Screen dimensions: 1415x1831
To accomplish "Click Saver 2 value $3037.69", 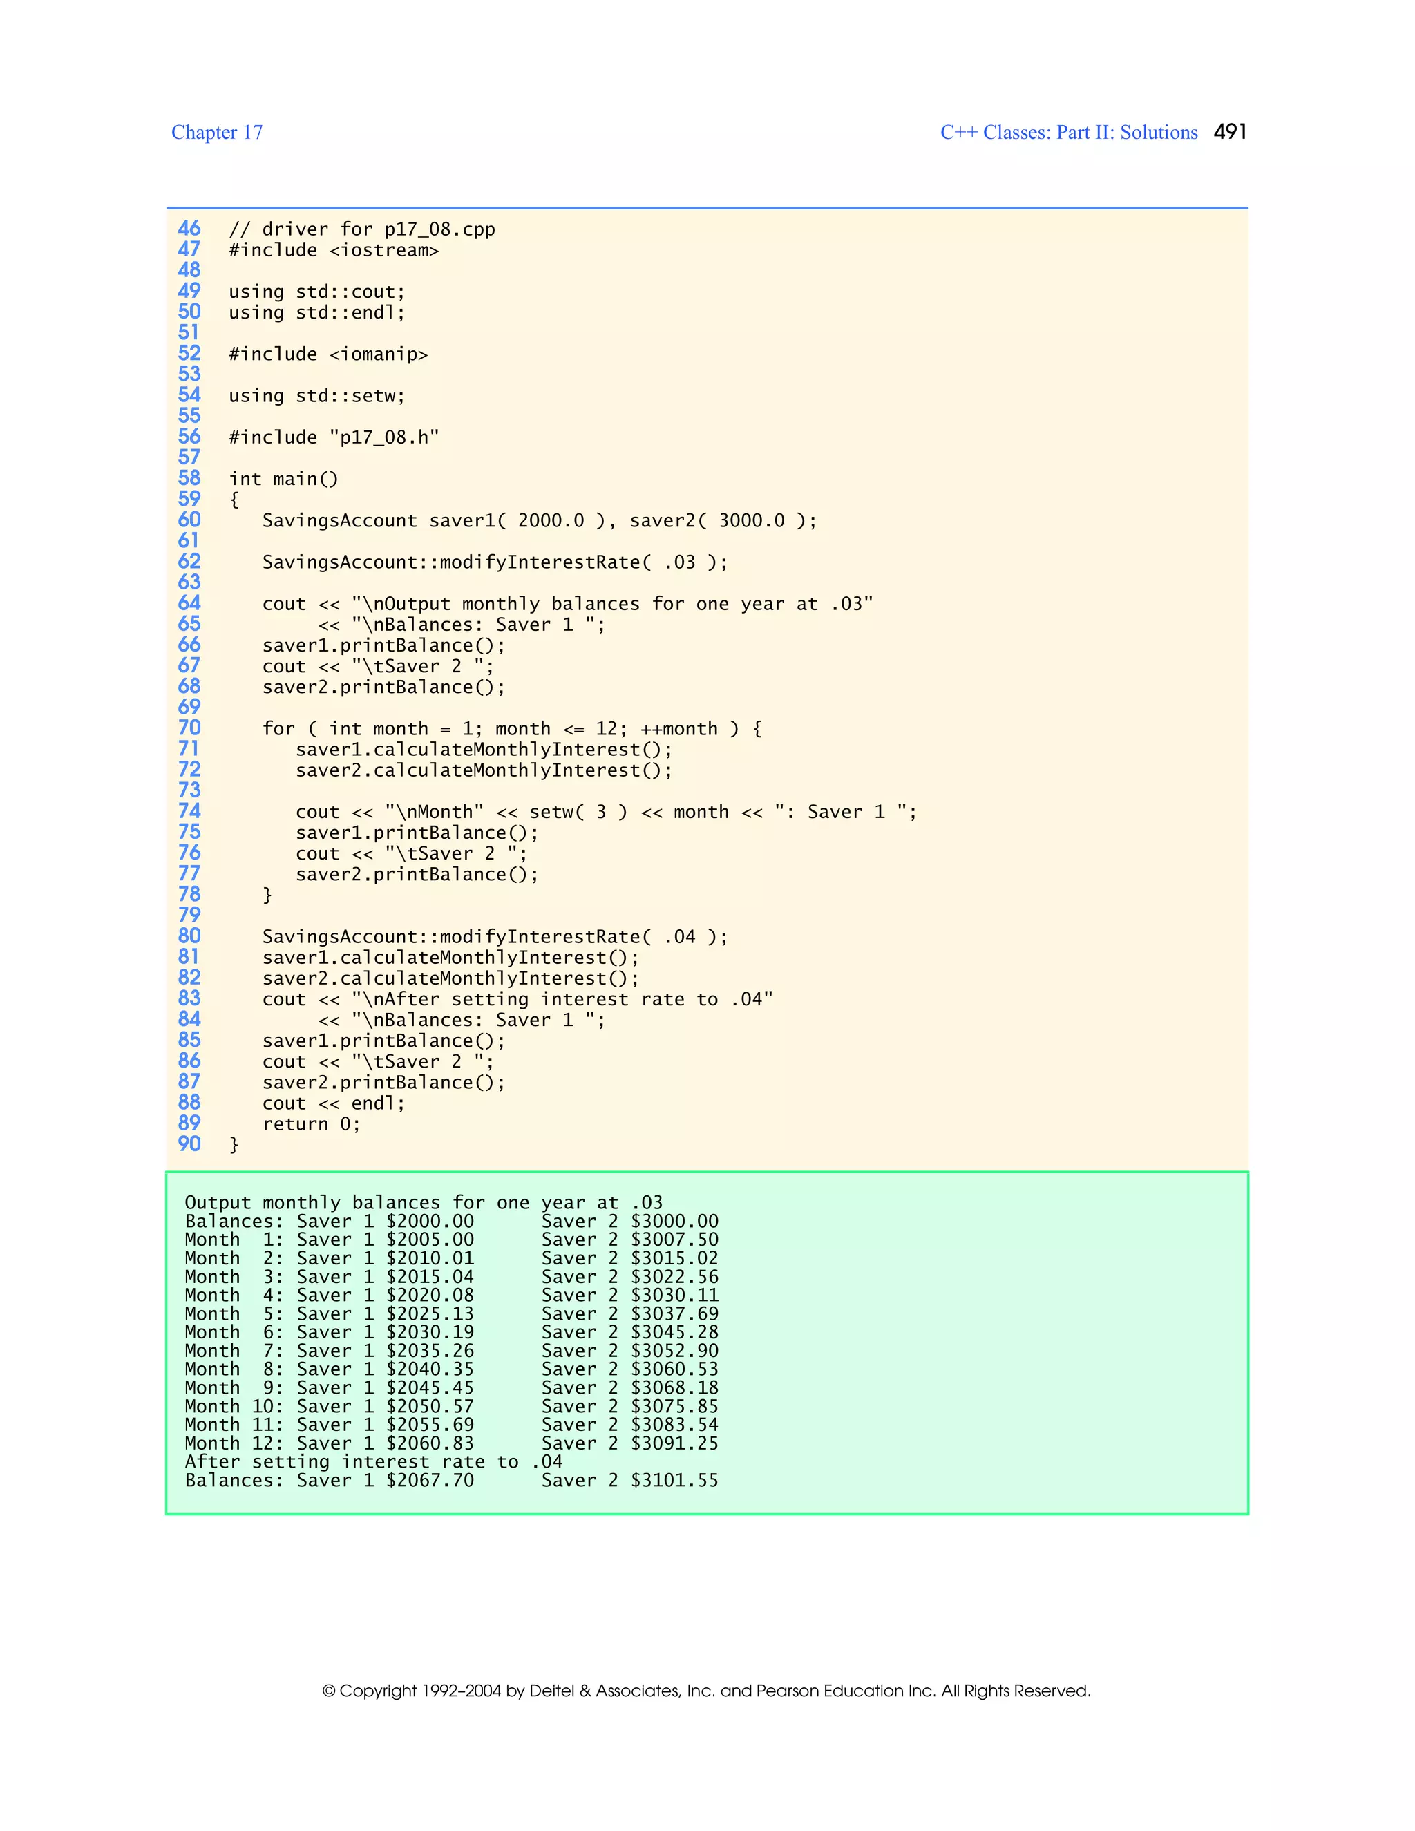I will coord(675,1313).
